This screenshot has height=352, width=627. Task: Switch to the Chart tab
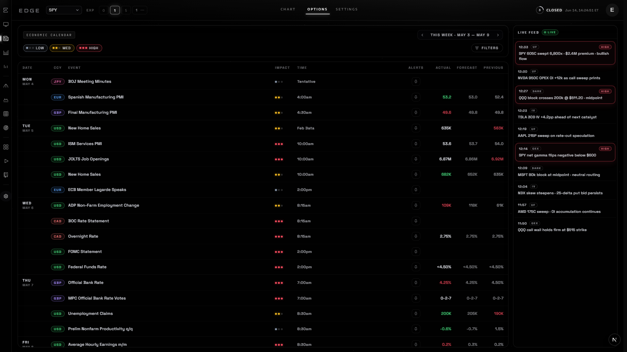tap(288, 9)
